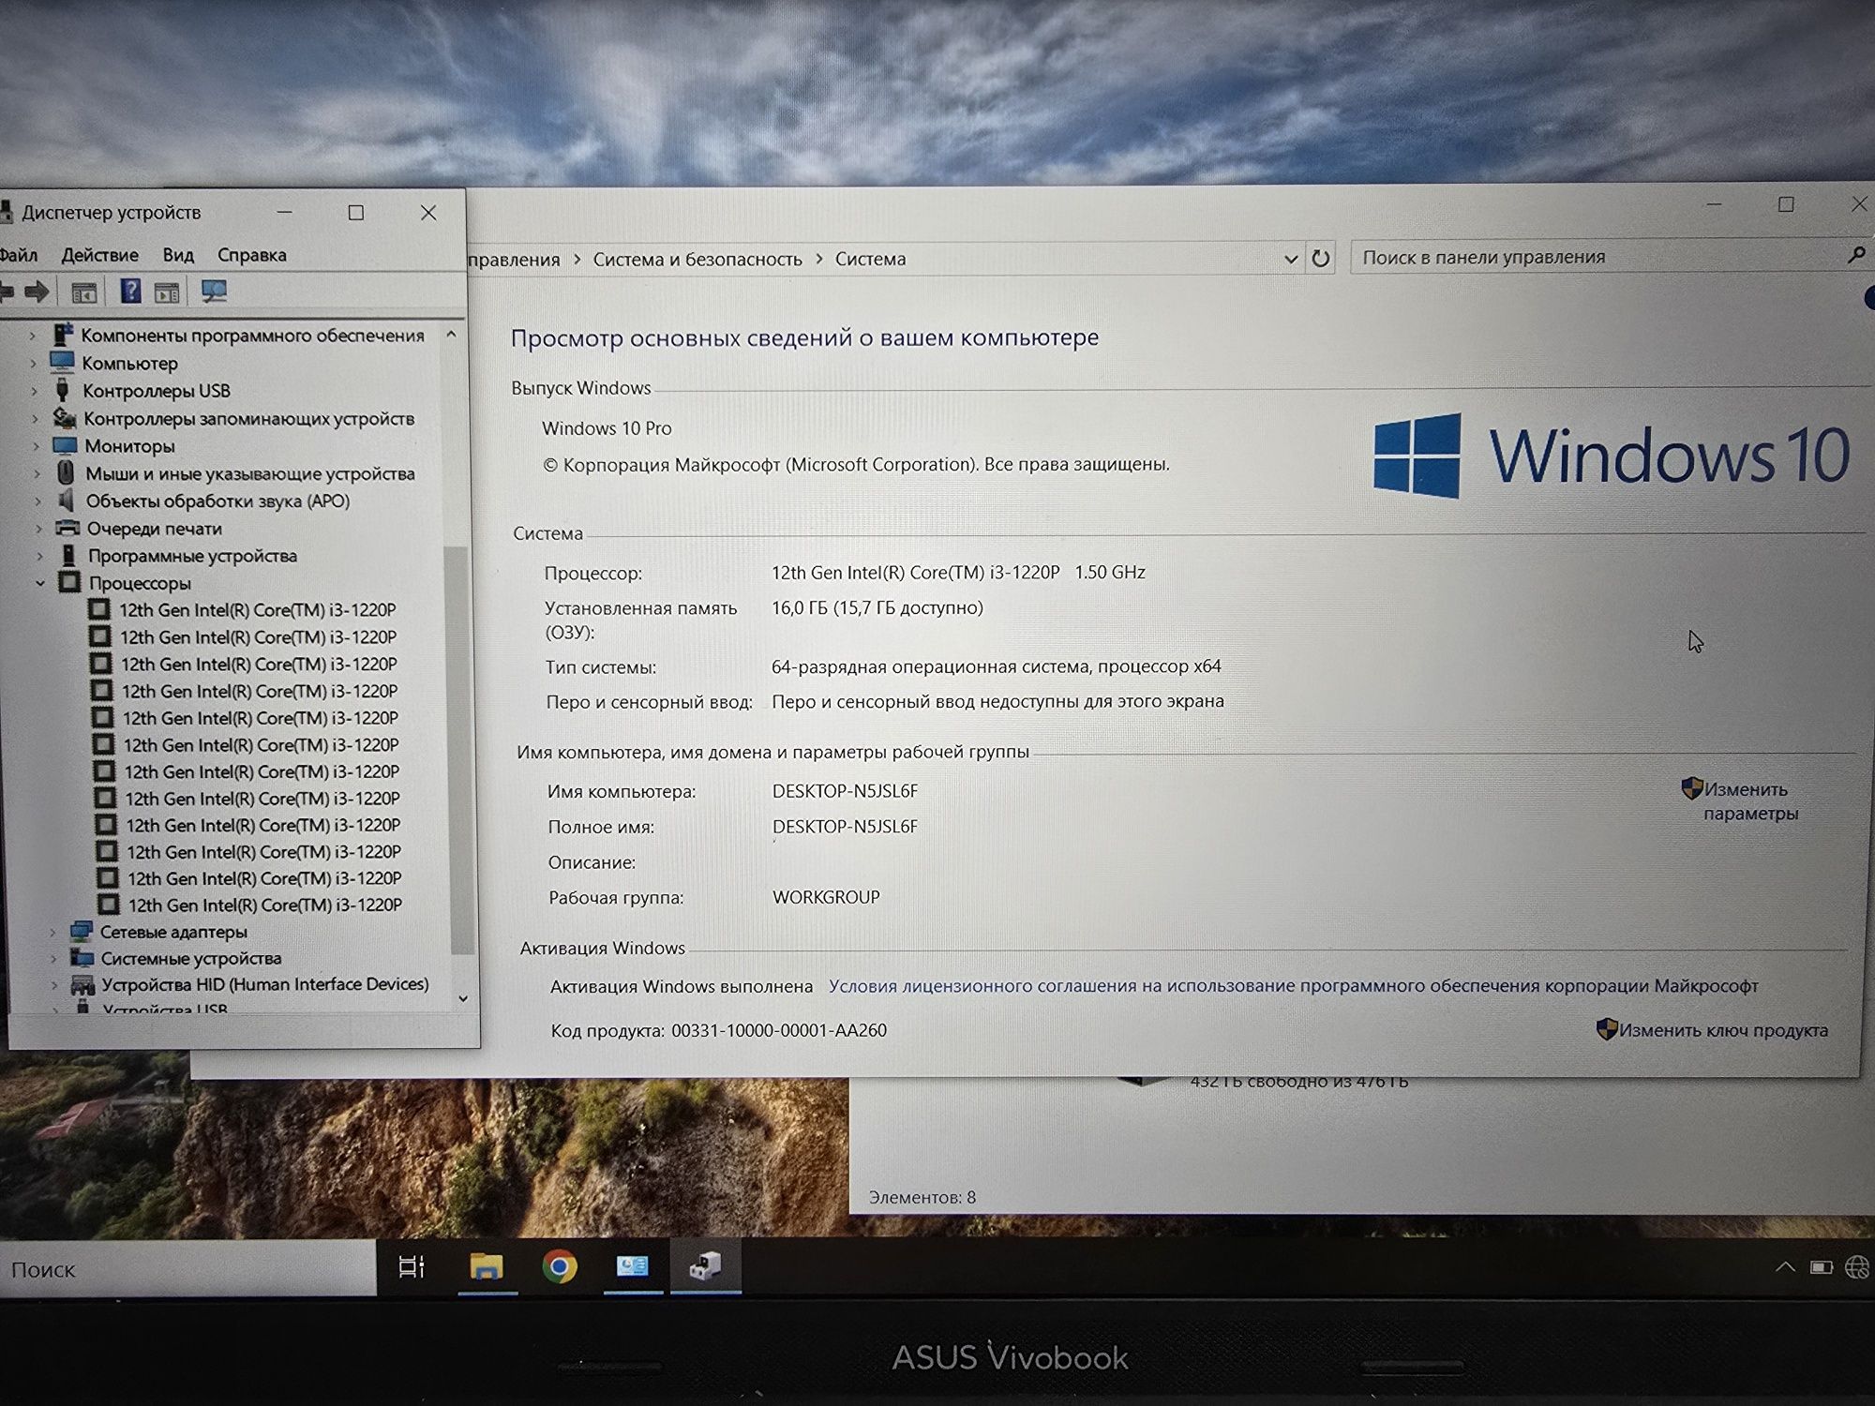Image resolution: width=1875 pixels, height=1406 pixels.
Task: Select the Очереди печати printer icon
Action: coord(67,528)
